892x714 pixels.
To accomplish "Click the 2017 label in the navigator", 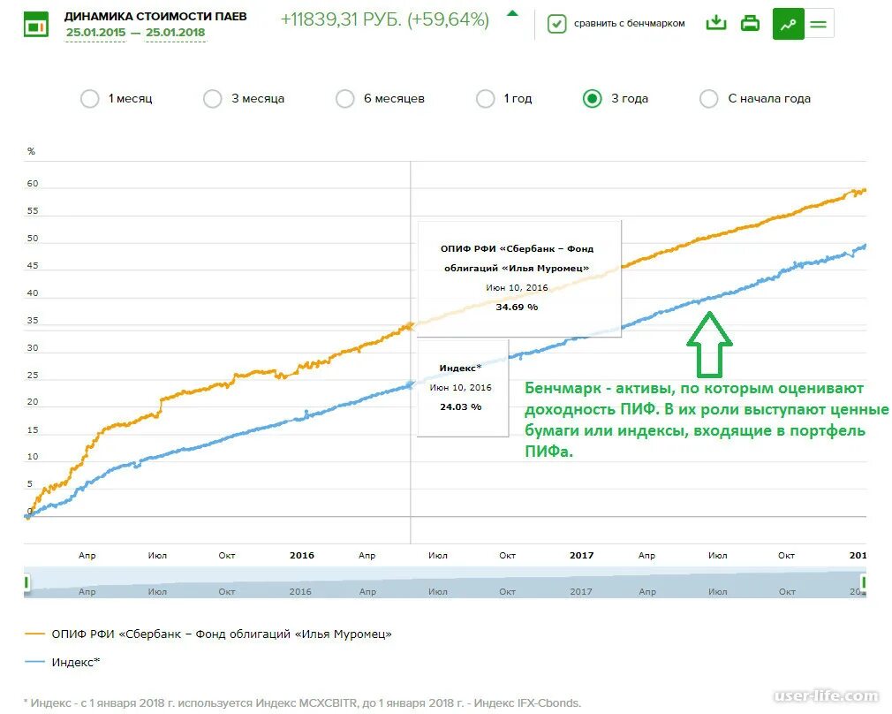I will [581, 591].
